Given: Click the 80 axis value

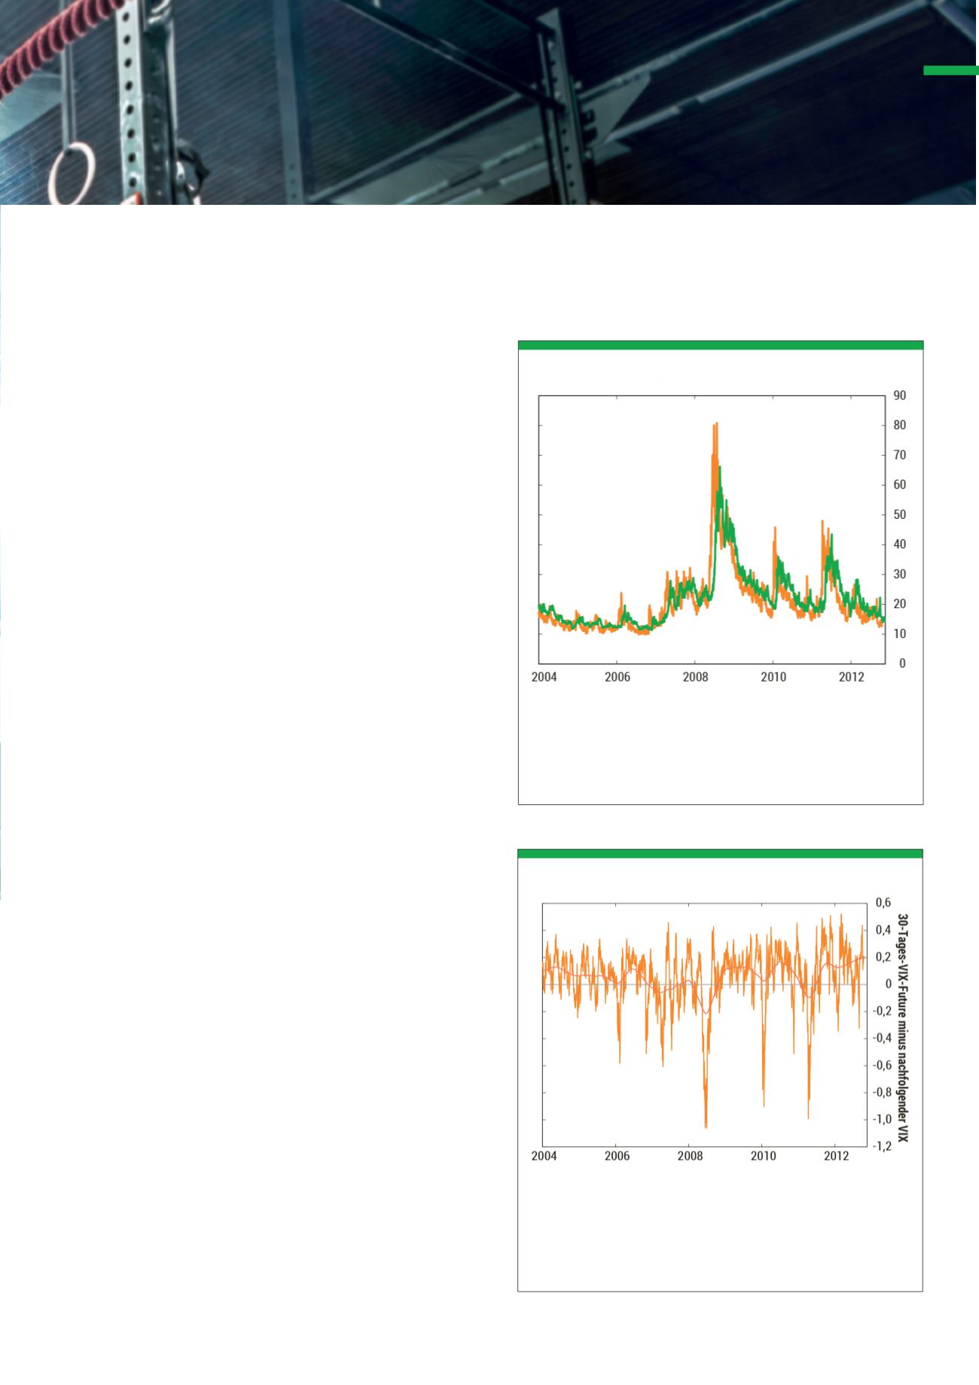Looking at the screenshot, I should click(900, 426).
